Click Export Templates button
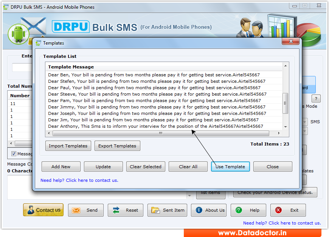This screenshot has width=329, height=237. point(117,146)
